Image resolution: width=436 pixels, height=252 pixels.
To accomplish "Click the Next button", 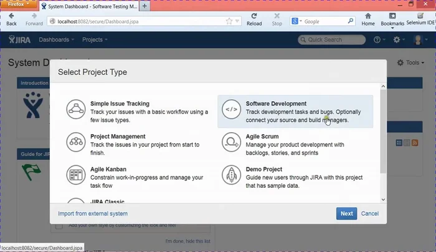I will tap(346, 213).
